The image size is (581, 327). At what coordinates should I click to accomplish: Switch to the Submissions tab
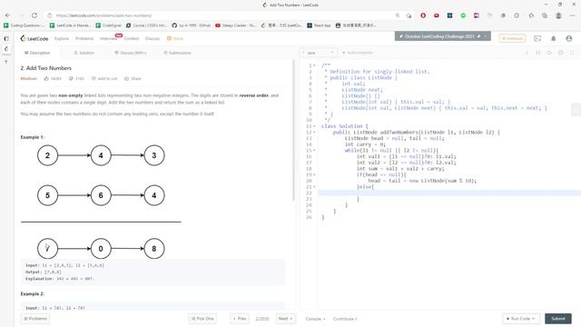click(x=177, y=53)
